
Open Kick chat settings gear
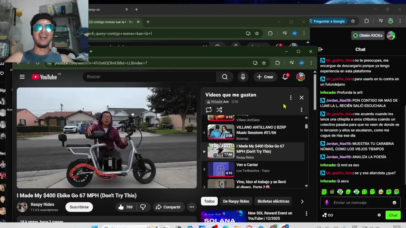(x=379, y=215)
